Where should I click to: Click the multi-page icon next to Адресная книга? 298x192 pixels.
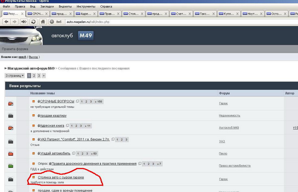coord(67,126)
